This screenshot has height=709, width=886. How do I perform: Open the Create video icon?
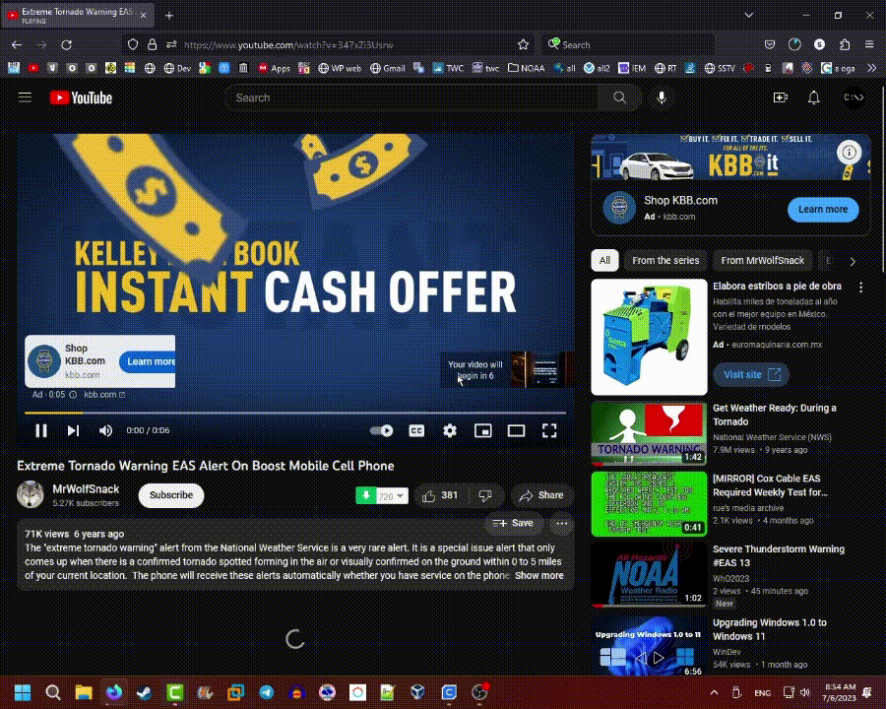click(781, 97)
